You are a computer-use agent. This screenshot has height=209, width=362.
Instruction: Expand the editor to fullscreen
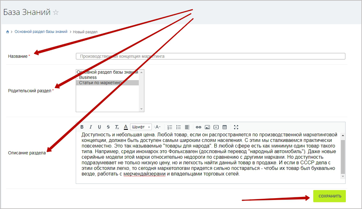click(236, 127)
